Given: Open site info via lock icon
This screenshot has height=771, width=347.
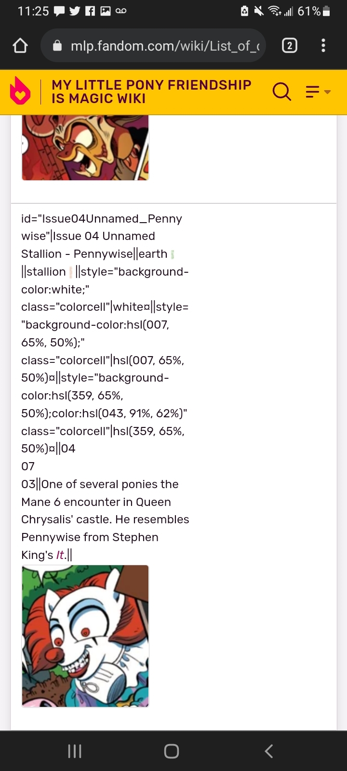Looking at the screenshot, I should (x=57, y=46).
